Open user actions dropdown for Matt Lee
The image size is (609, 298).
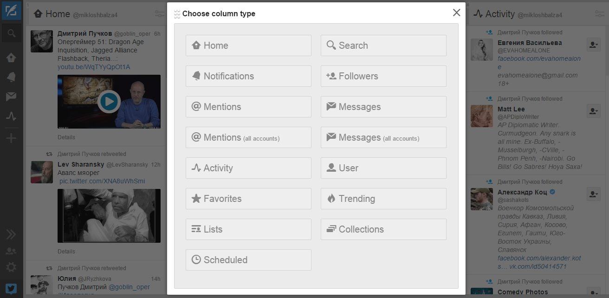pyautogui.click(x=594, y=111)
